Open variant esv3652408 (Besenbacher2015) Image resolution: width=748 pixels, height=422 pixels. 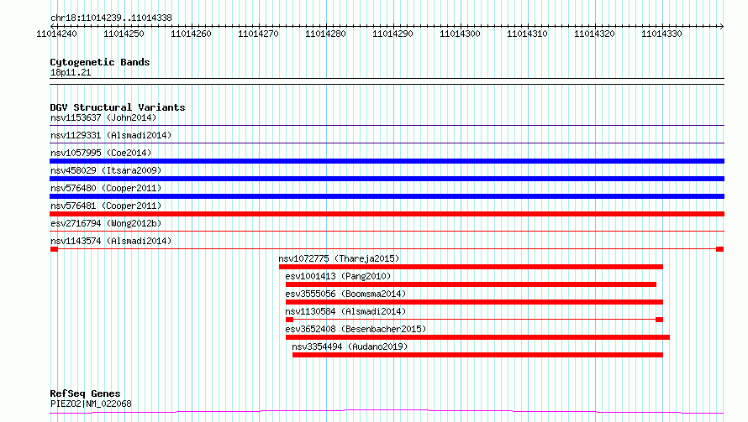356,329
